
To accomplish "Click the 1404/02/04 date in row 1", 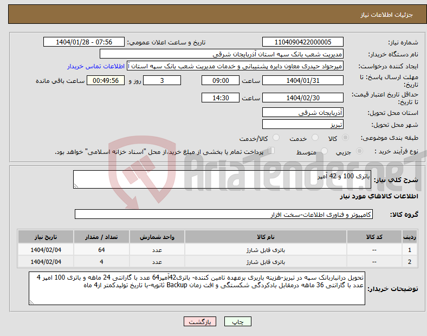I will coord(46,250).
